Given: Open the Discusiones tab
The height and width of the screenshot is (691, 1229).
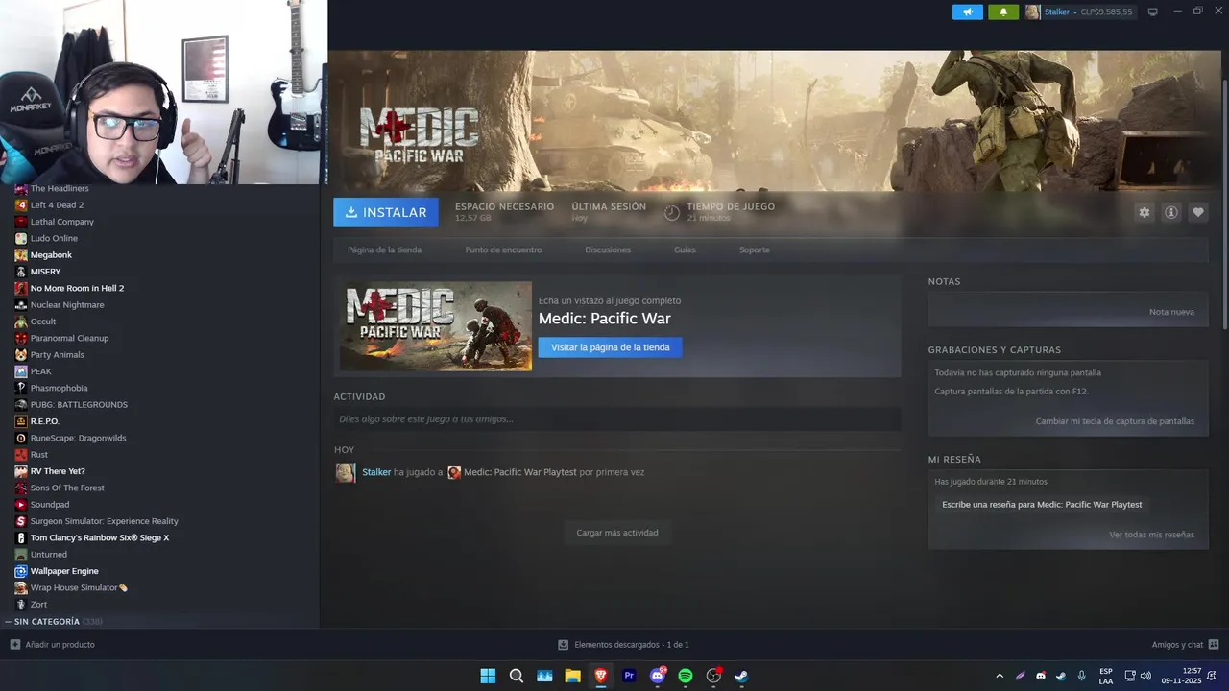Looking at the screenshot, I should point(608,250).
